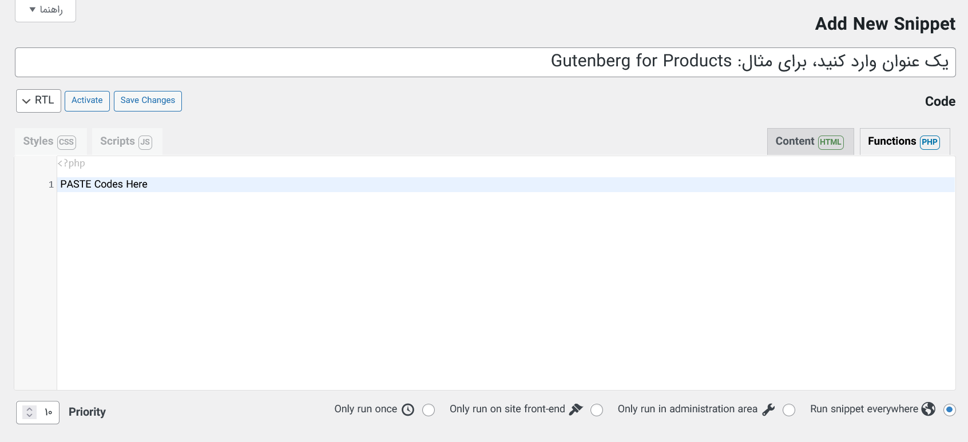Select Only run on site front-end option
This screenshot has width=968, height=442.
click(597, 410)
